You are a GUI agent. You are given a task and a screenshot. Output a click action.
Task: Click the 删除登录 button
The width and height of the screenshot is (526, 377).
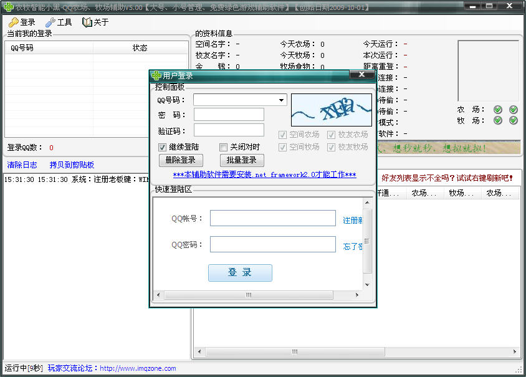181,160
